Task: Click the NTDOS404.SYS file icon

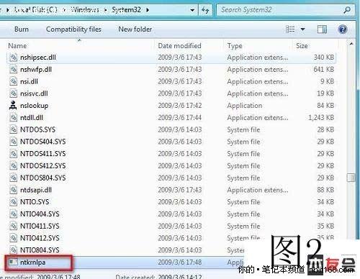Action: pos(13,142)
